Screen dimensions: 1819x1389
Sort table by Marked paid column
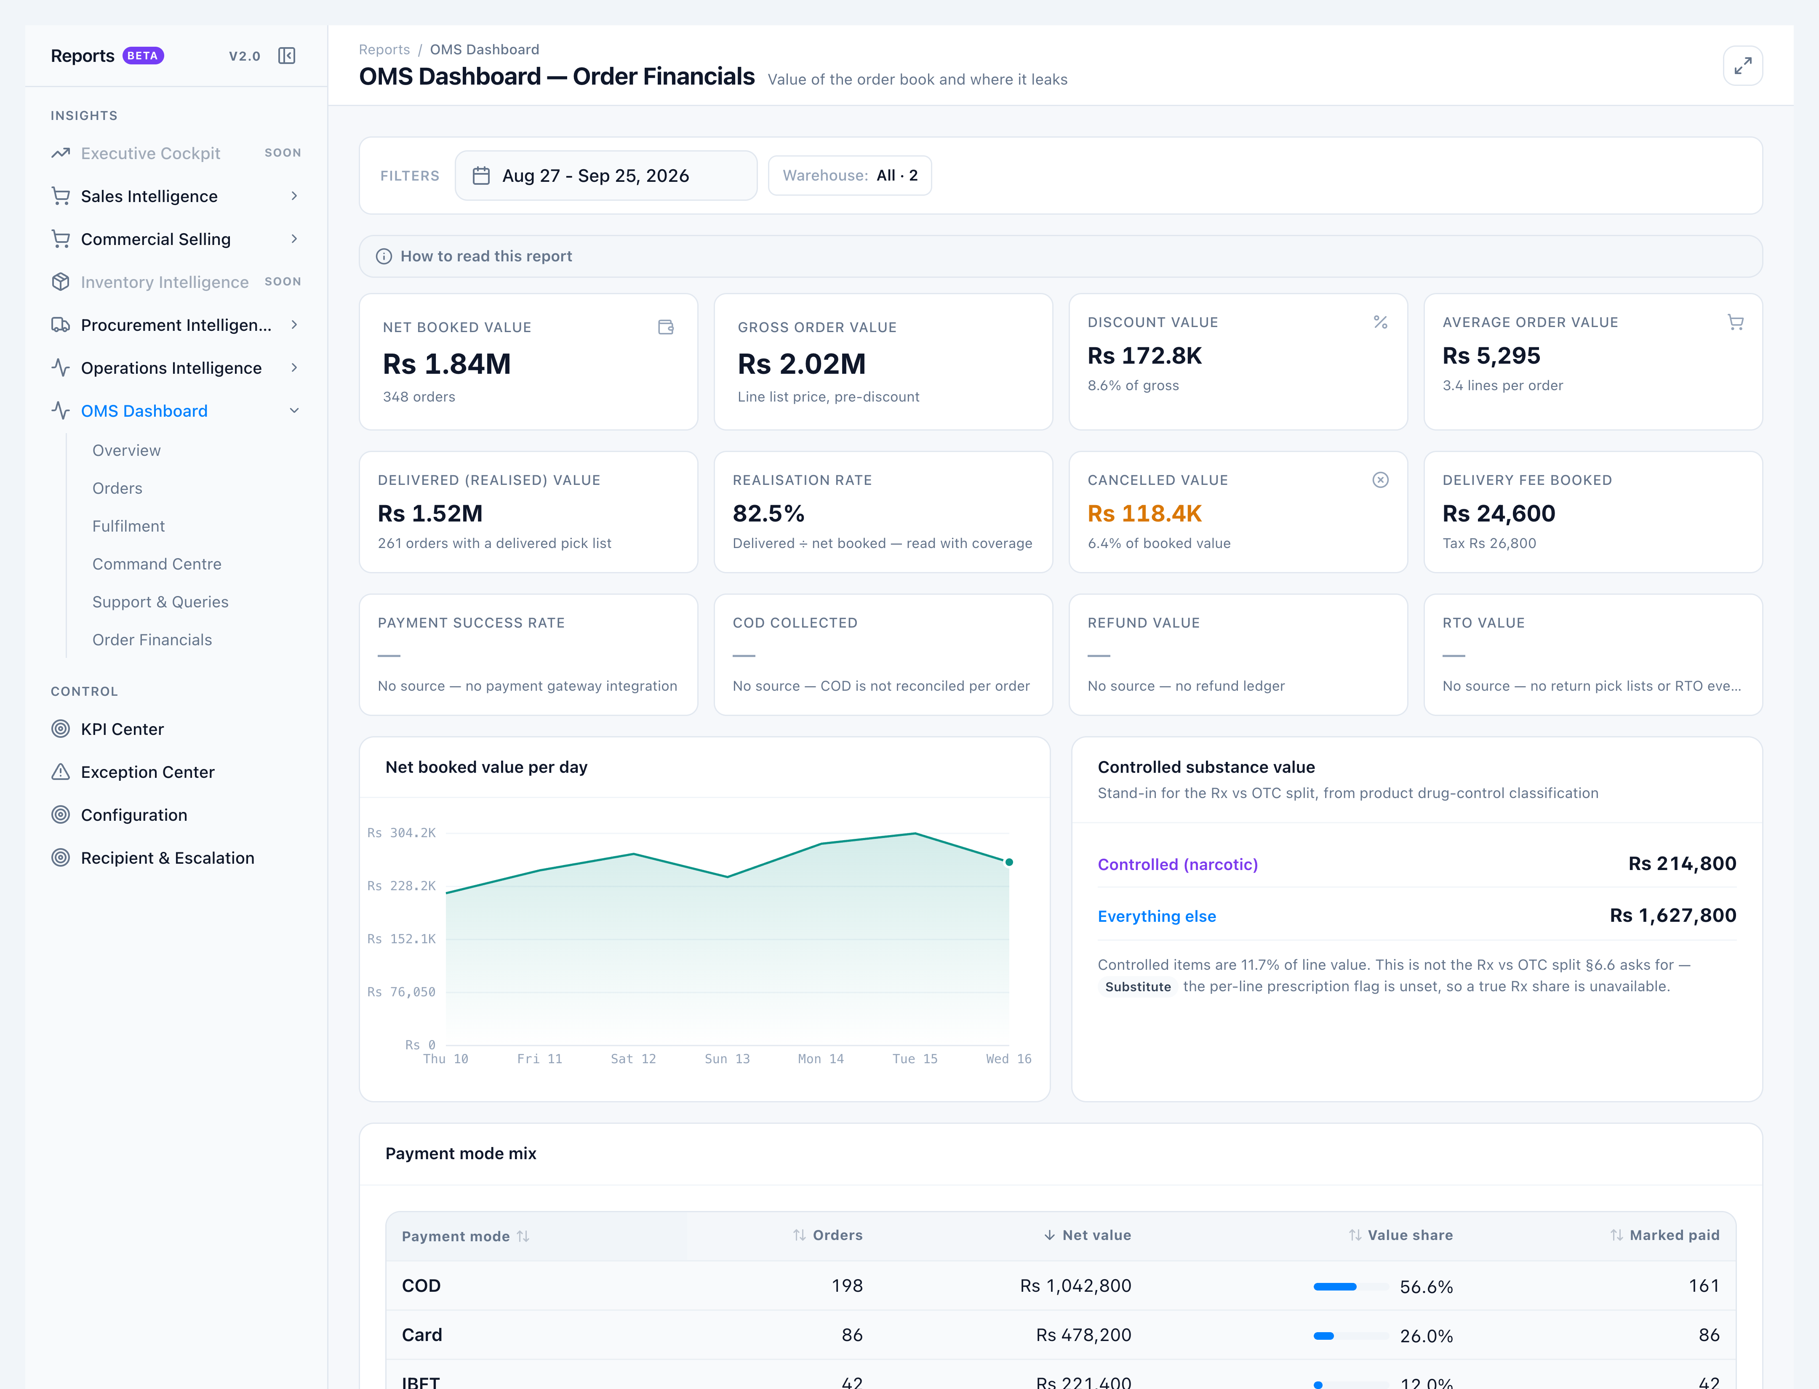tap(1664, 1235)
